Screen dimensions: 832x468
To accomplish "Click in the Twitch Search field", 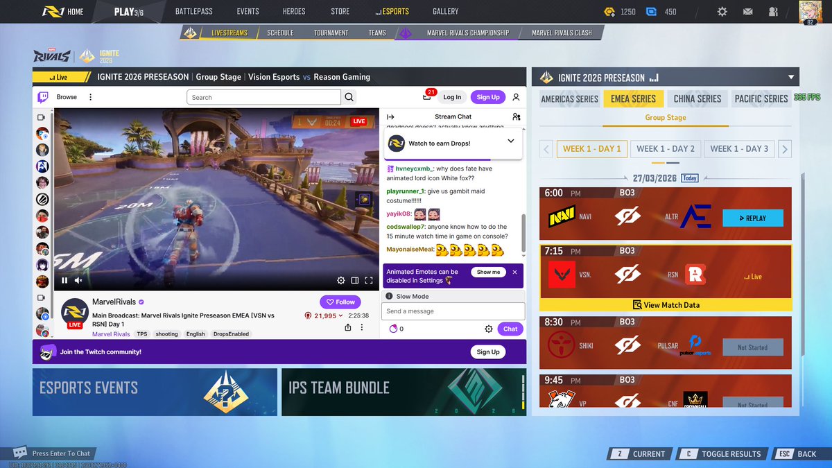I will pos(263,97).
